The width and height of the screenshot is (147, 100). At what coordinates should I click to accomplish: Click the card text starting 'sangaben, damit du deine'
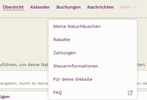[24, 83]
